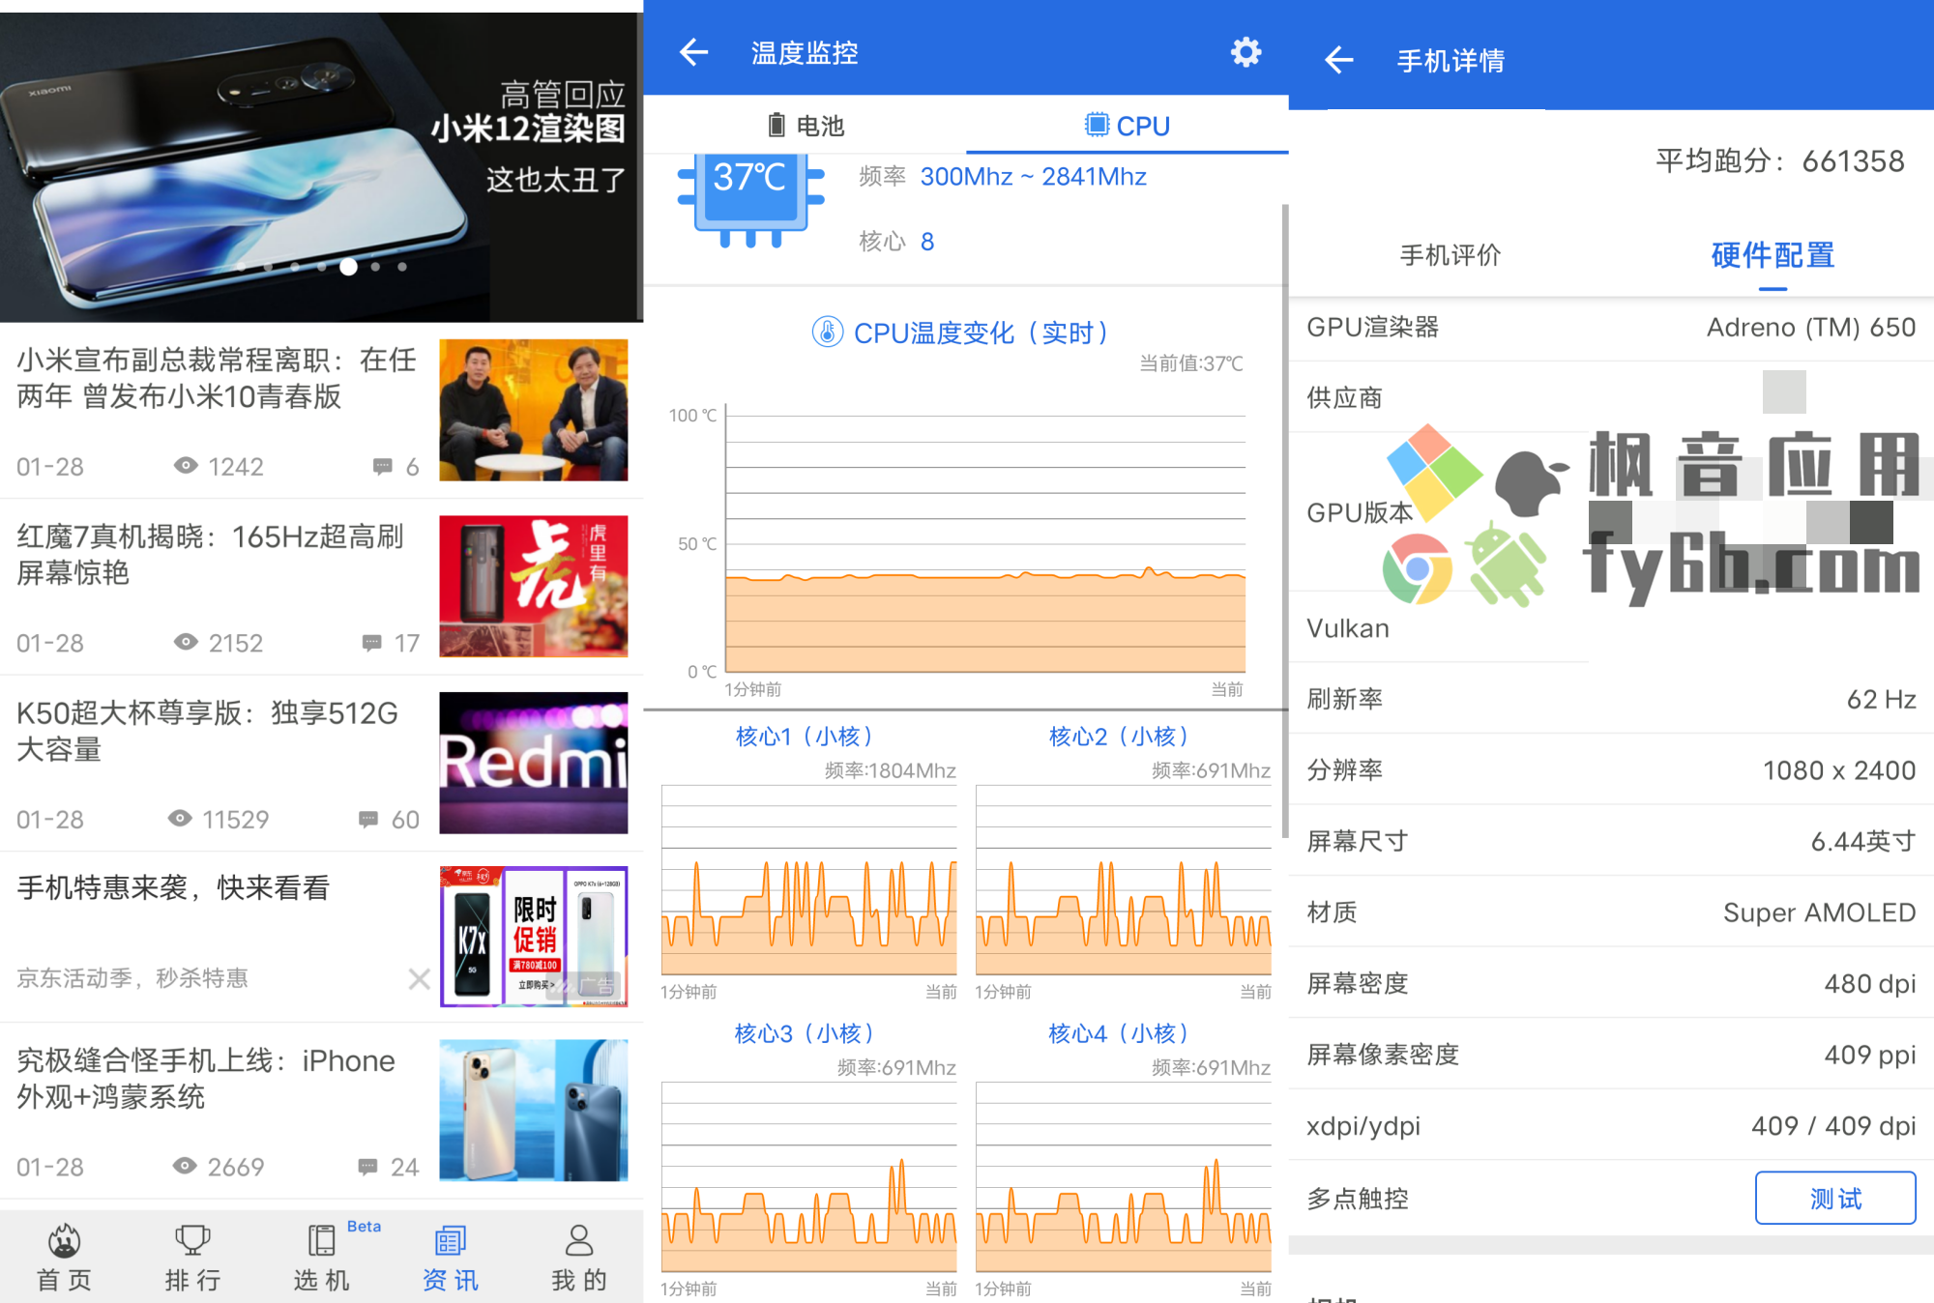Click the 京东活动季，秒杀特惠 caption
The height and width of the screenshot is (1303, 1934).
point(132,978)
